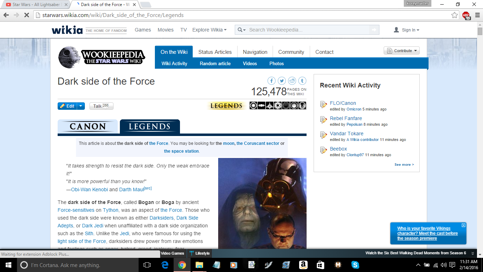Click the Darth Vader and Palpatine image
Viewport: 483px width, 272px height.
pyautogui.click(x=262, y=203)
